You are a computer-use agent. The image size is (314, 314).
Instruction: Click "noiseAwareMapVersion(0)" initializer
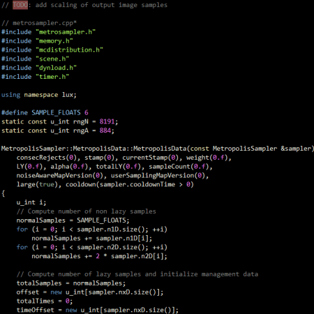[60, 175]
